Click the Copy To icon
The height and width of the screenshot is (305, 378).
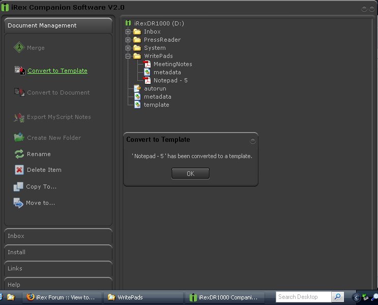[18, 187]
